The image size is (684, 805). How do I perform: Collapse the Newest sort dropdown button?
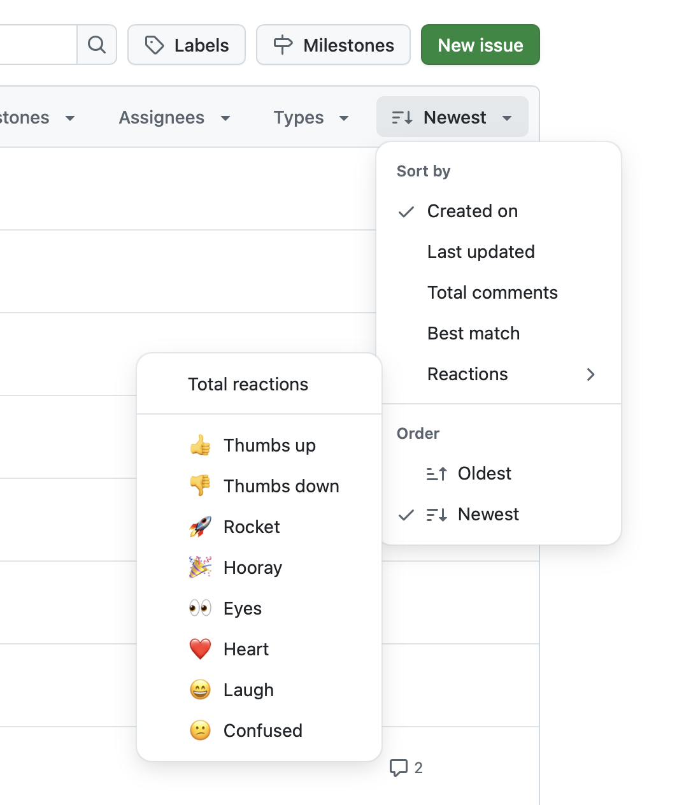452,117
